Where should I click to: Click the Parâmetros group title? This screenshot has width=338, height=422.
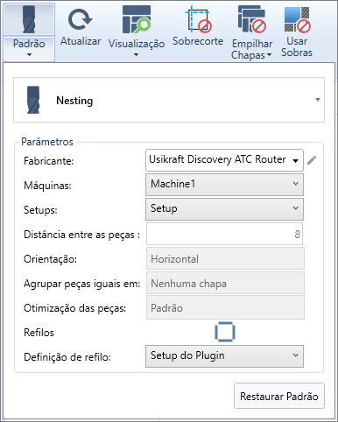point(47,142)
